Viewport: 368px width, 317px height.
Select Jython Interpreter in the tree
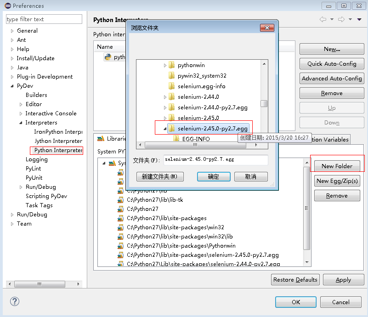tap(58, 141)
